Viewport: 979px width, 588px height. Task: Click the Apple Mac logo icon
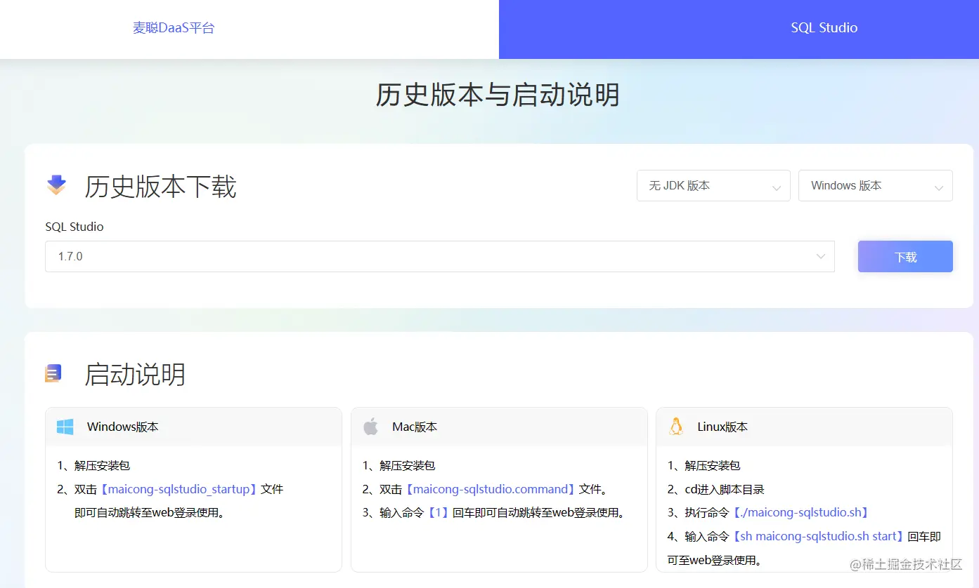(370, 427)
